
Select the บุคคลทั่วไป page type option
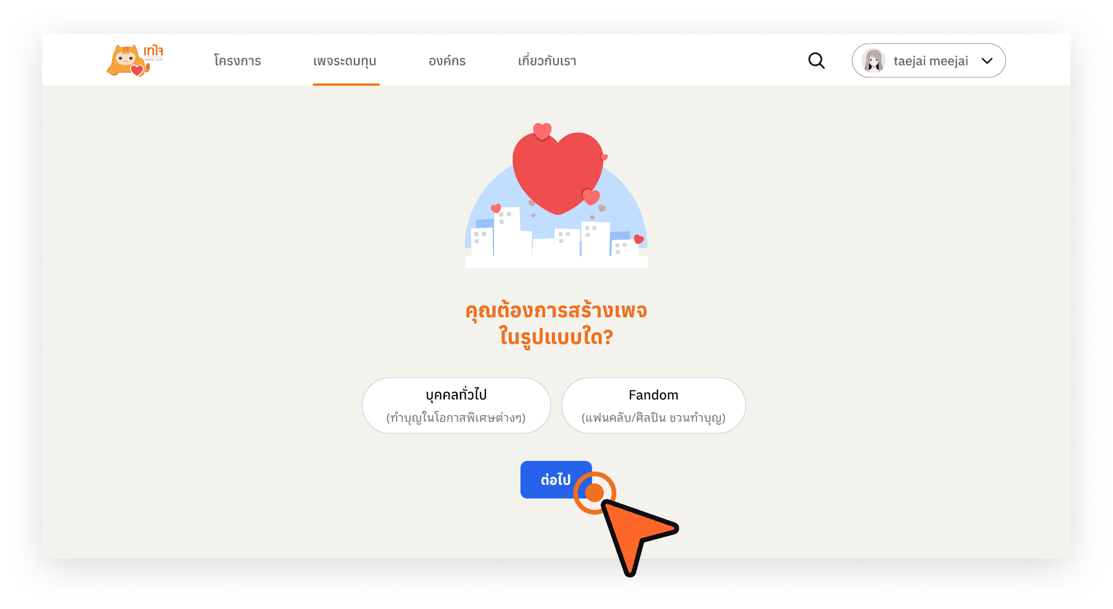pos(456,405)
